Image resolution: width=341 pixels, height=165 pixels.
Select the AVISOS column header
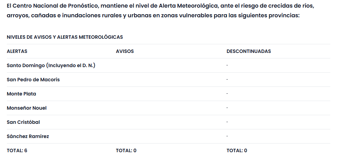click(125, 51)
